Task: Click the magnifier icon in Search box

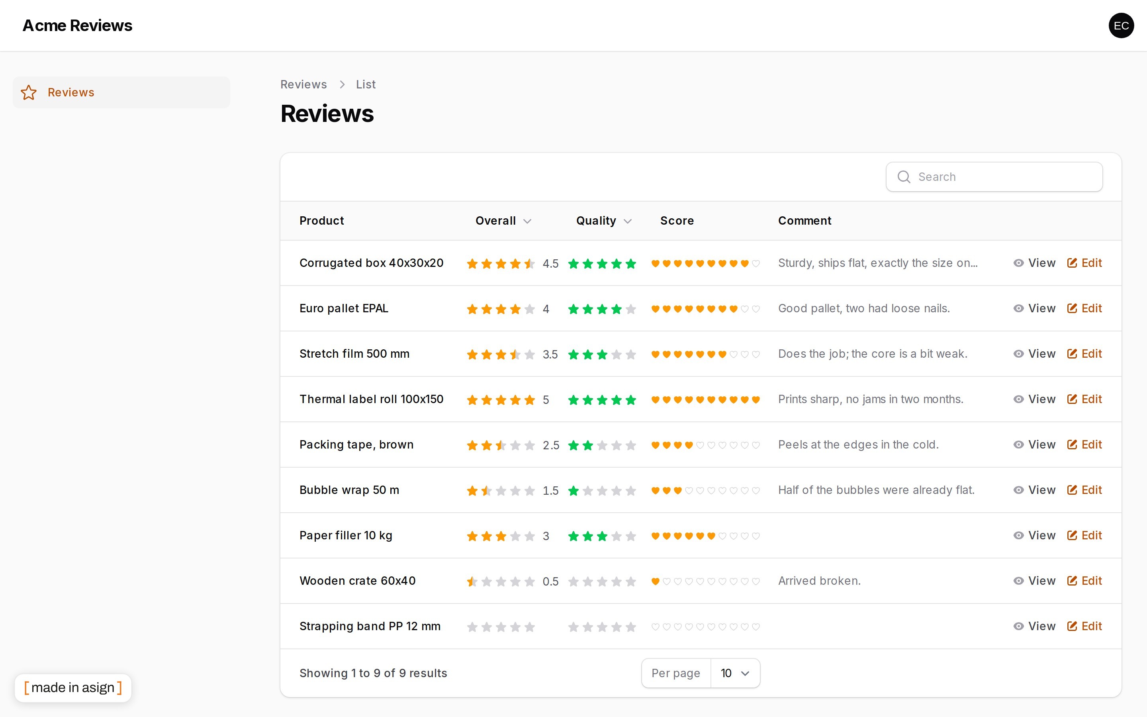Action: click(903, 177)
